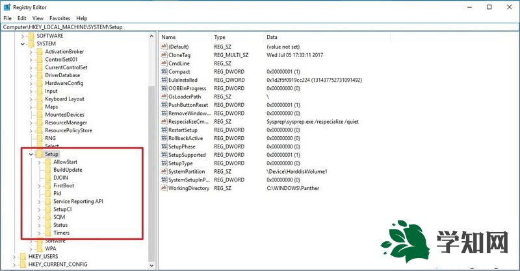Click the icon beside PushButtonReset value
The width and height of the screenshot is (520, 271).
[164, 105]
